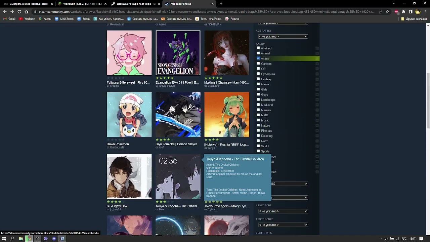This screenshot has width=430, height=242.
Task: Enable the Pixel art genre checkbox
Action: 258,130
